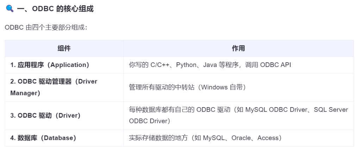Click the sentence "ODBC 由四个主要部分组成:"
357x148 pixels.
tap(46, 27)
